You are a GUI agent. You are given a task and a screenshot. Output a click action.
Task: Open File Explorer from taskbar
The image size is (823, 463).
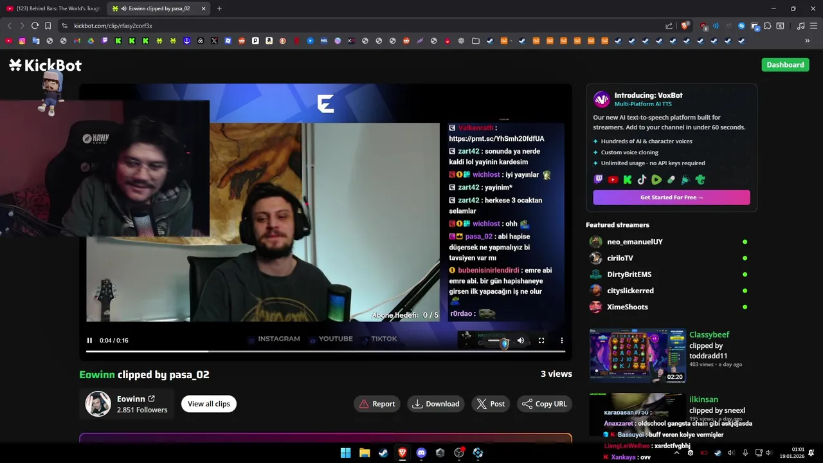pyautogui.click(x=364, y=453)
